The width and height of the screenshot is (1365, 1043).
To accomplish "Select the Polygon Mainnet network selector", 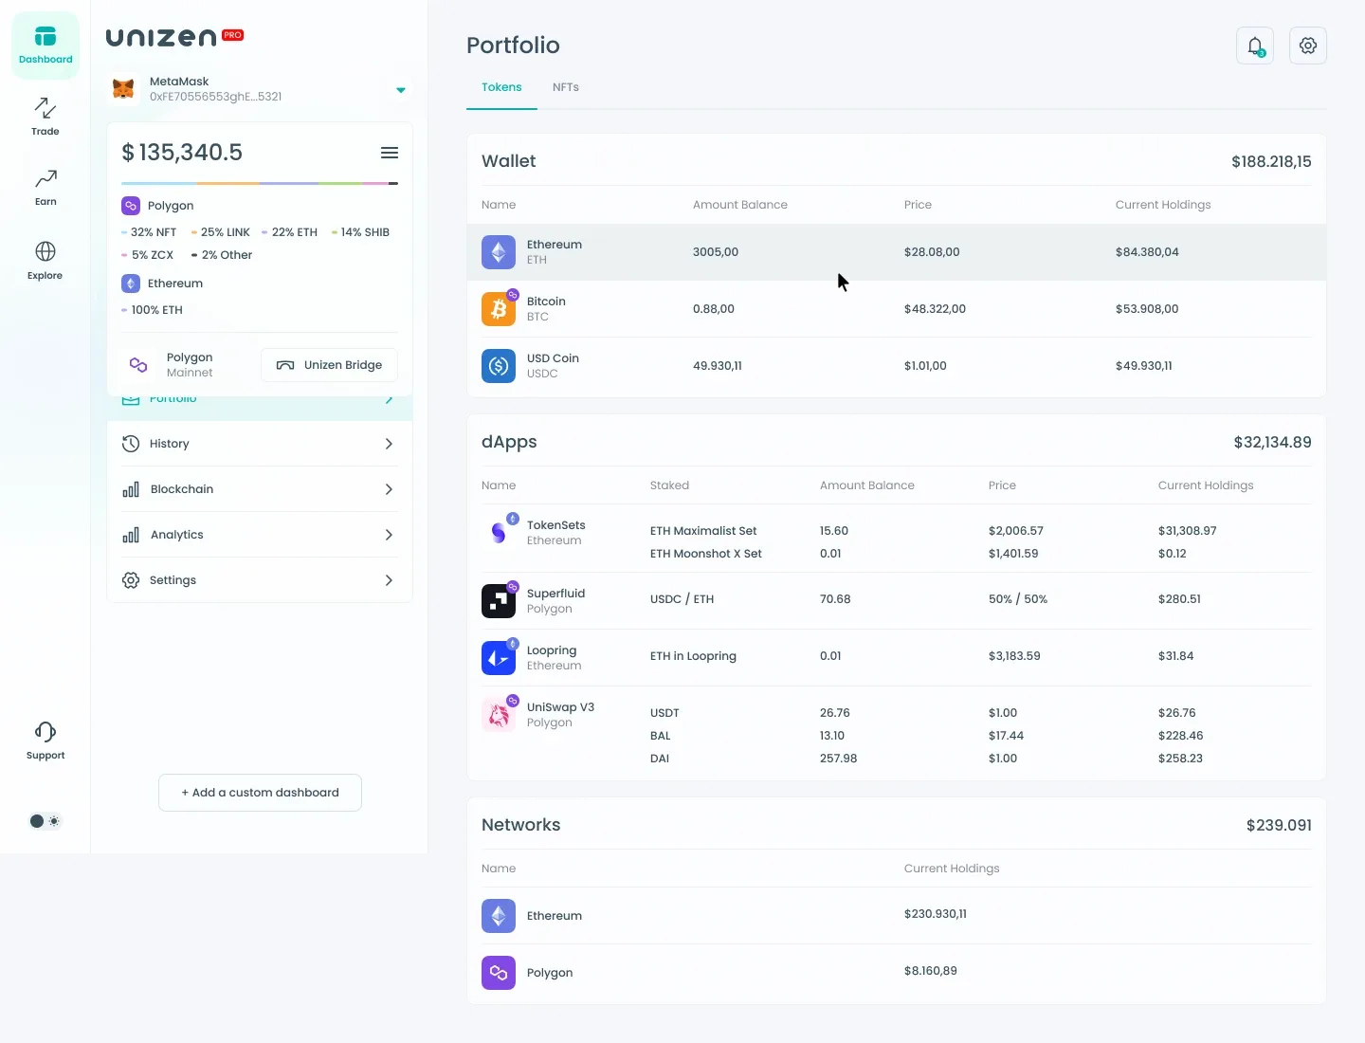I will (x=173, y=365).
